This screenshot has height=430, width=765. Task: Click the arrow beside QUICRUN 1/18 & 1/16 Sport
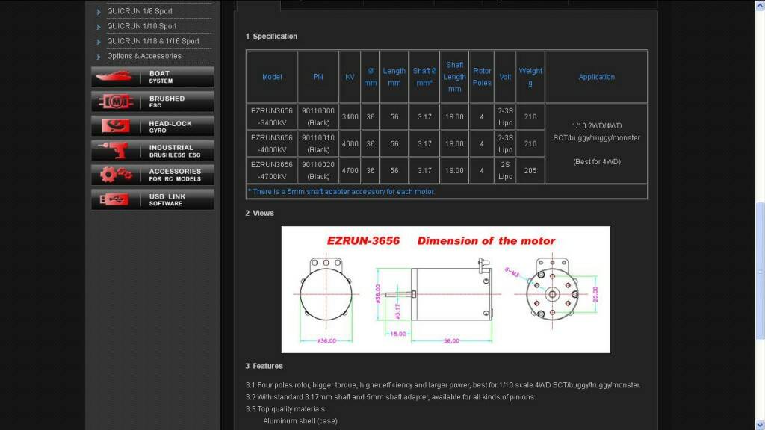[99, 42]
